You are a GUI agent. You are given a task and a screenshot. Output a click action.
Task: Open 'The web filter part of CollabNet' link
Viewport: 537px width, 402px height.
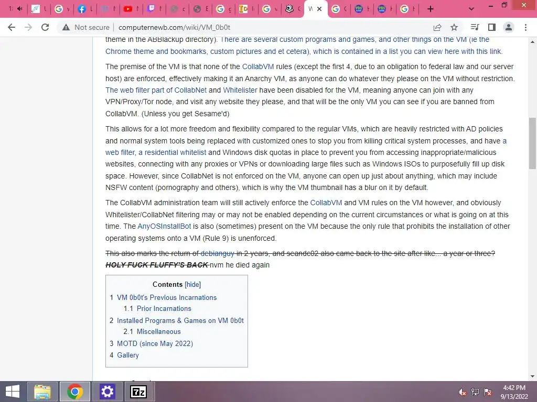156,90
